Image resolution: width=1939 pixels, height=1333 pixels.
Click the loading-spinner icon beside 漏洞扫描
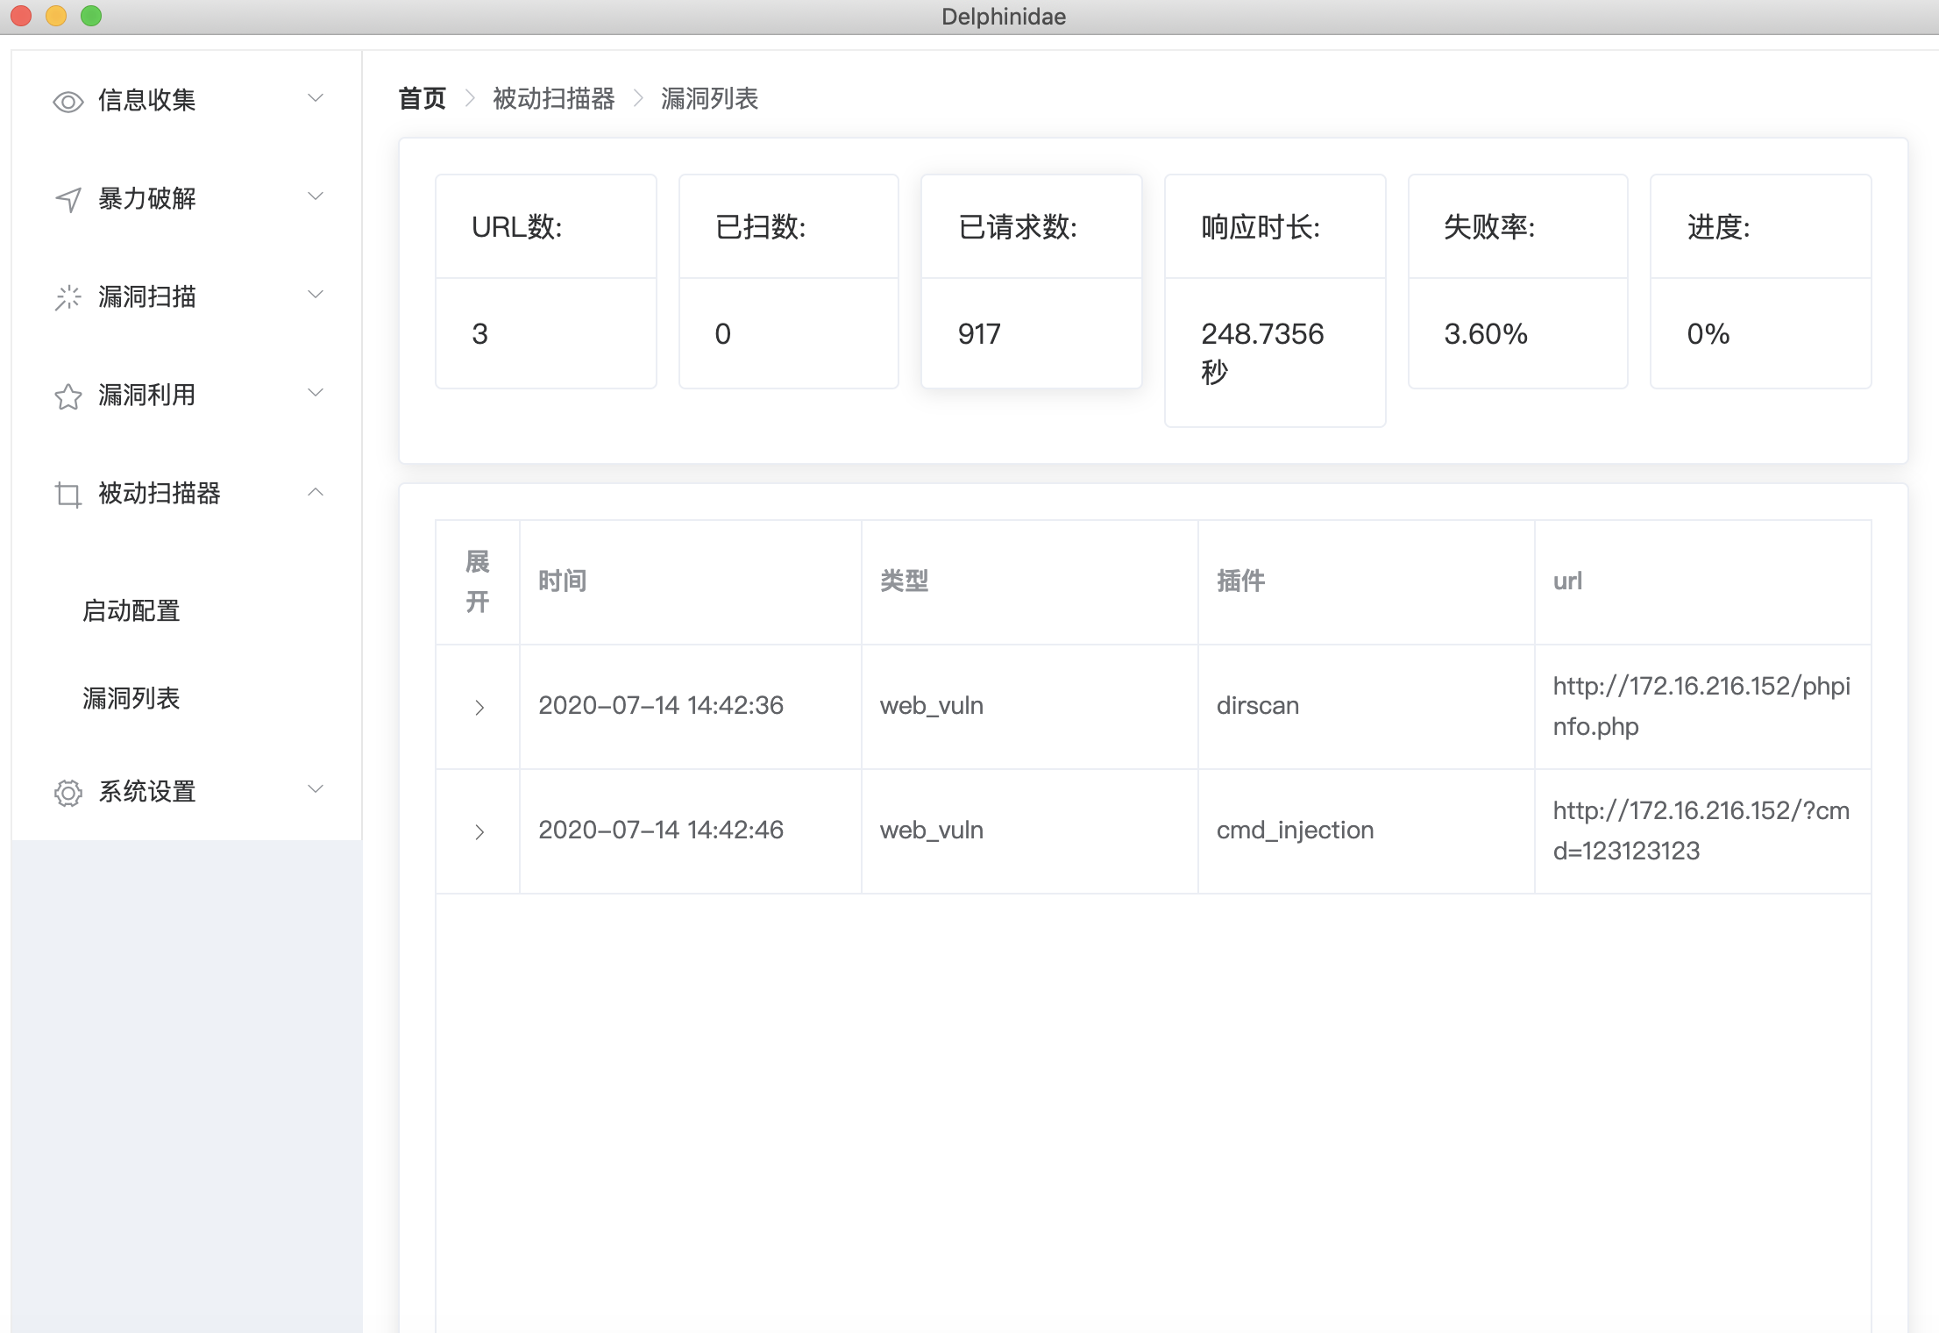tap(67, 298)
